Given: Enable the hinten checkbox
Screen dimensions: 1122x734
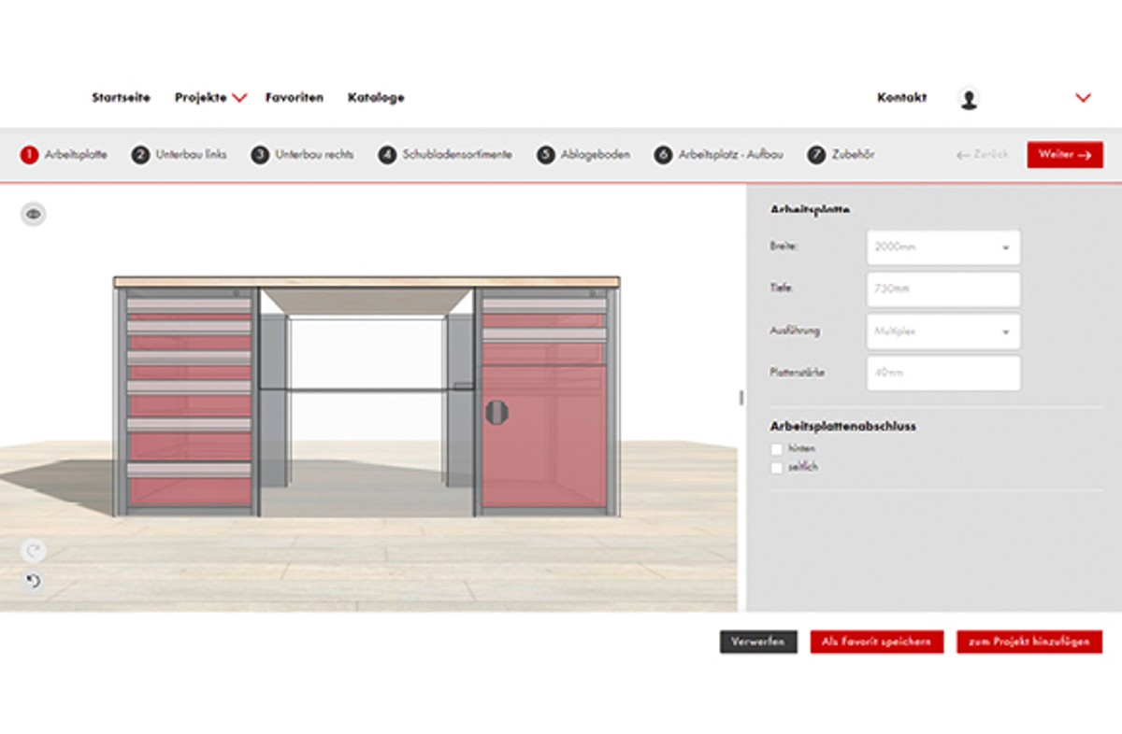Looking at the screenshot, I should (x=776, y=449).
